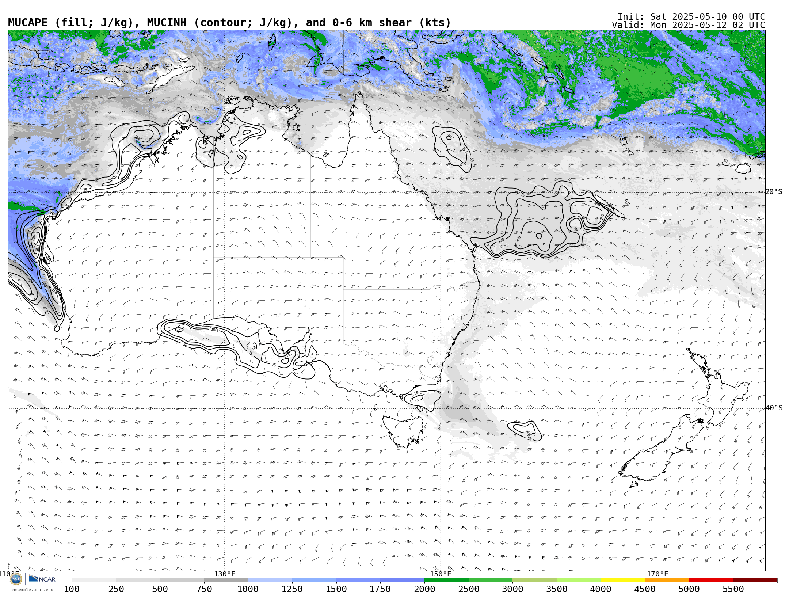This screenshot has width=789, height=594.
Task: Pick the lime green 3500–4000 colorbar swatch
Action: coord(579,580)
